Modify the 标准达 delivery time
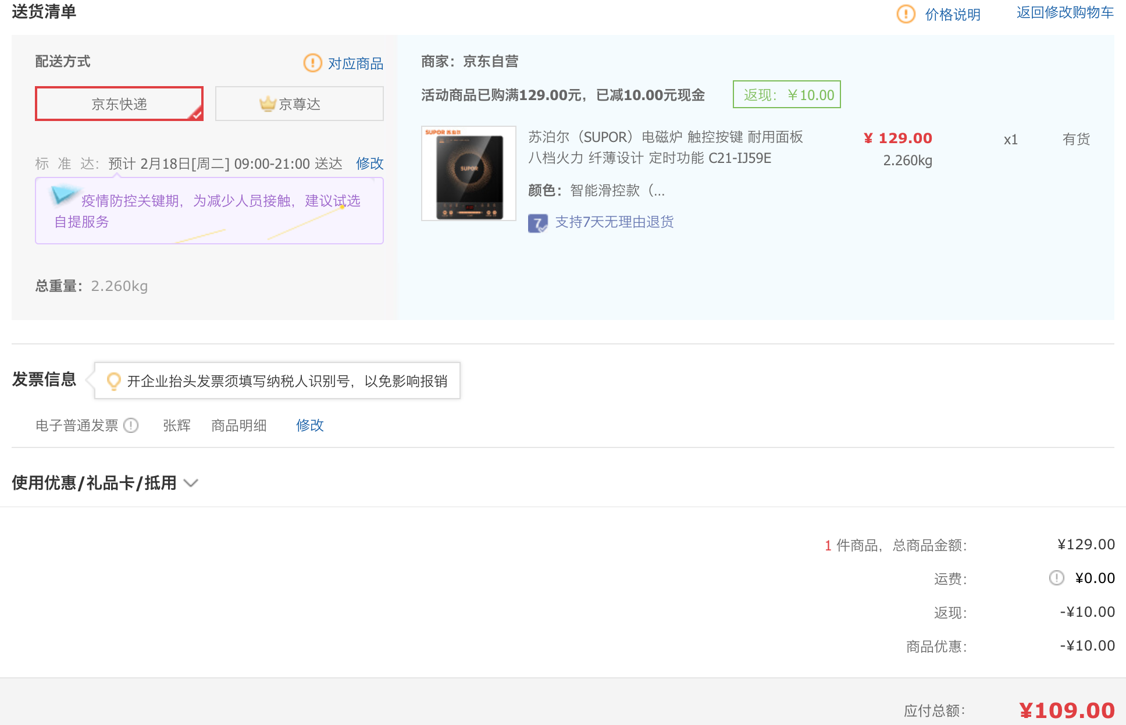 (370, 164)
